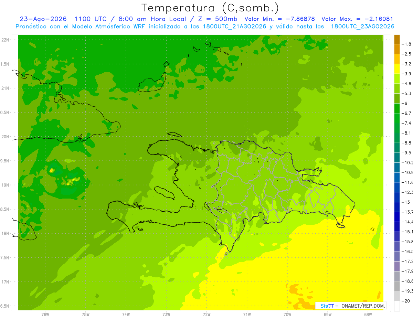
Task: Click the '73W' longitude label
Action: pyautogui.click(x=166, y=315)
